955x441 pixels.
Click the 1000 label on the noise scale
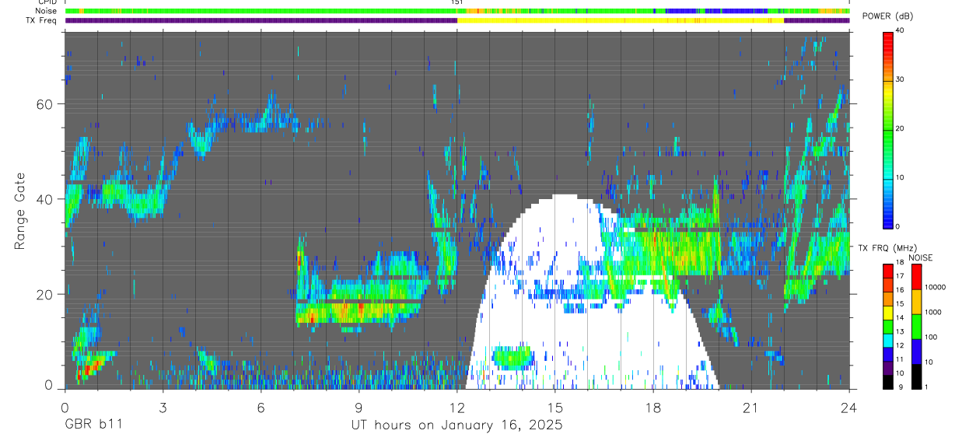pyautogui.click(x=935, y=312)
